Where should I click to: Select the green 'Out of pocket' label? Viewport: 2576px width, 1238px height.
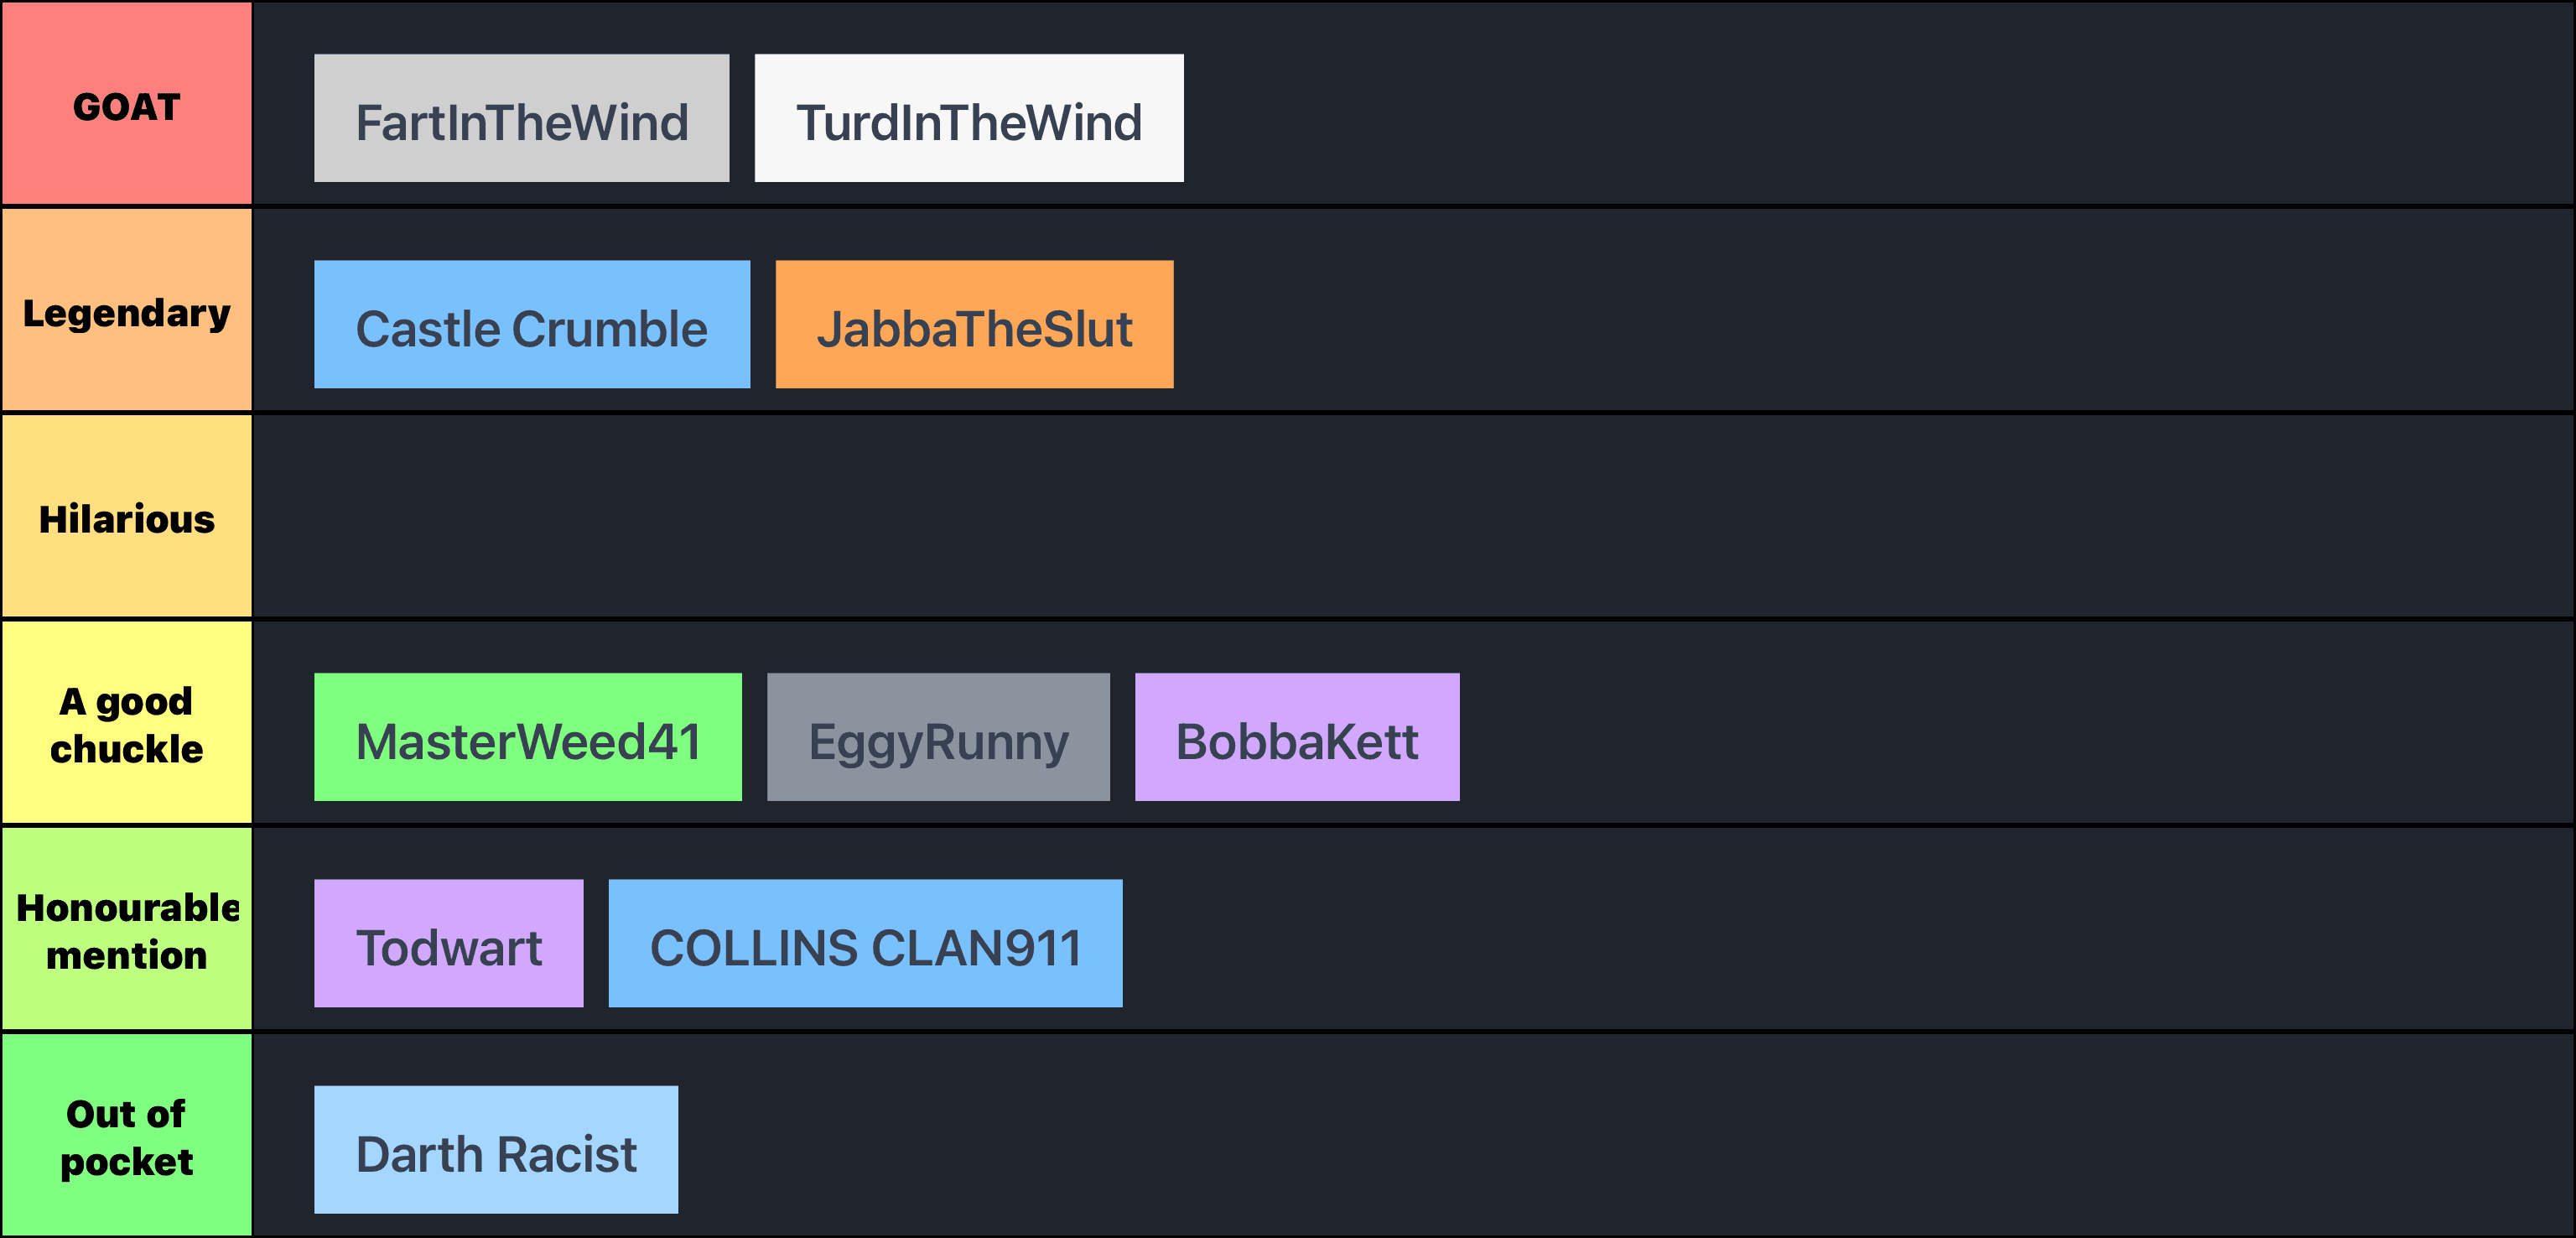(127, 1136)
